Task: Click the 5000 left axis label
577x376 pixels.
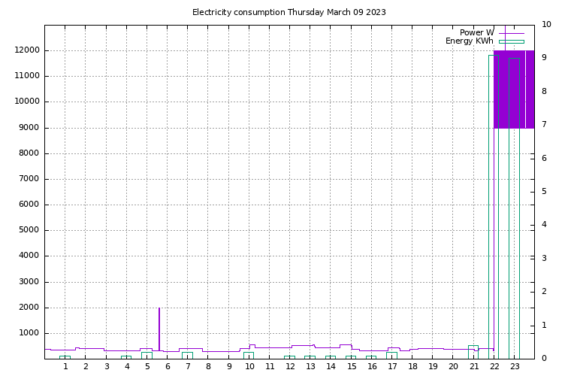Action: tap(29, 230)
